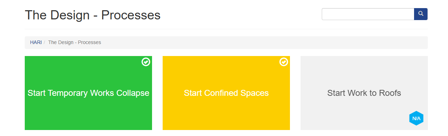Open the Start Confined Spaces tile
The height and width of the screenshot is (136, 448).
click(226, 93)
